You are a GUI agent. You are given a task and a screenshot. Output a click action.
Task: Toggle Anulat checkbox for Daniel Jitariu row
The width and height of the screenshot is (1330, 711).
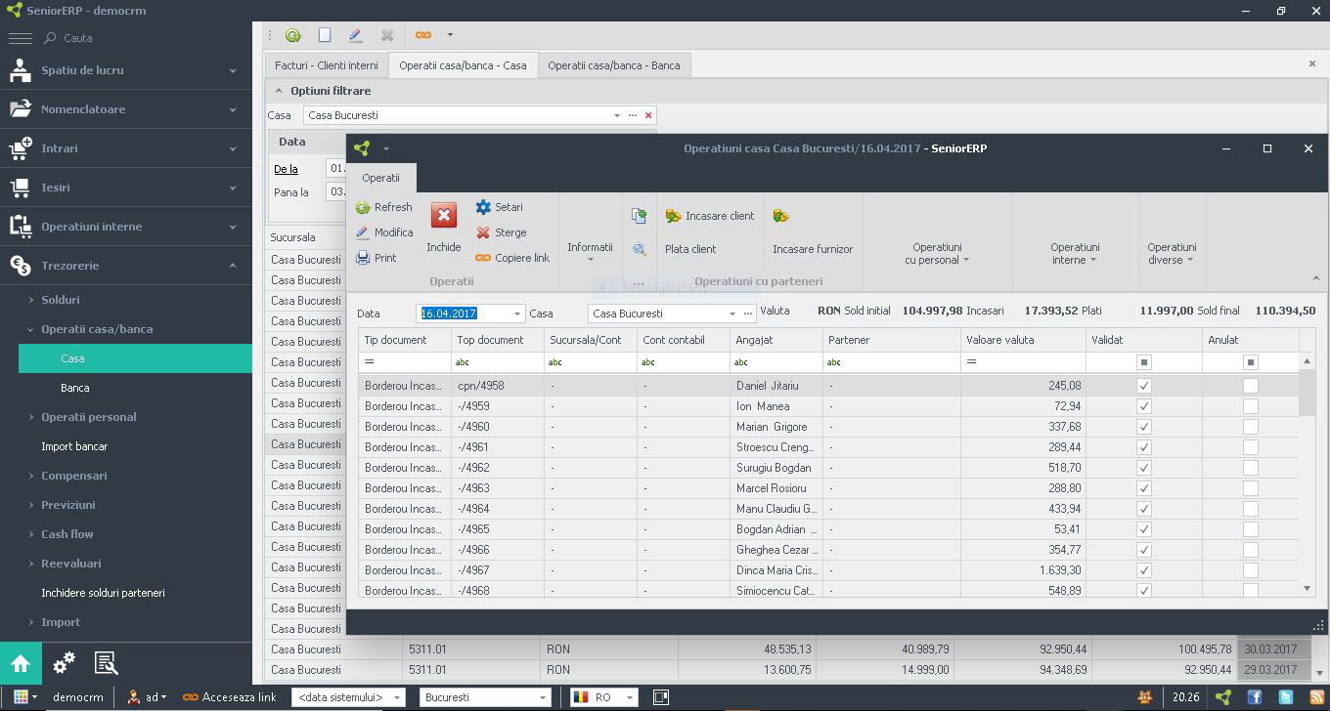click(x=1250, y=386)
